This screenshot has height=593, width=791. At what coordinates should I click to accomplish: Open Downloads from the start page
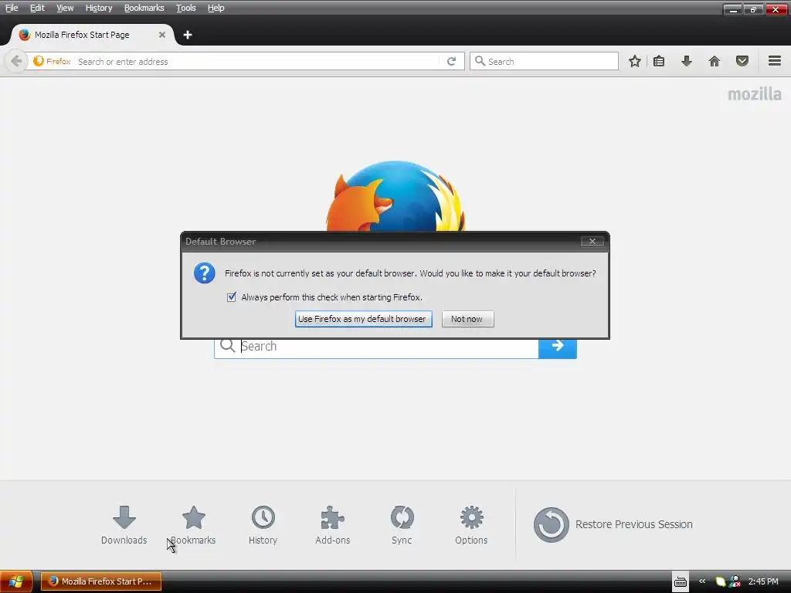click(x=124, y=524)
